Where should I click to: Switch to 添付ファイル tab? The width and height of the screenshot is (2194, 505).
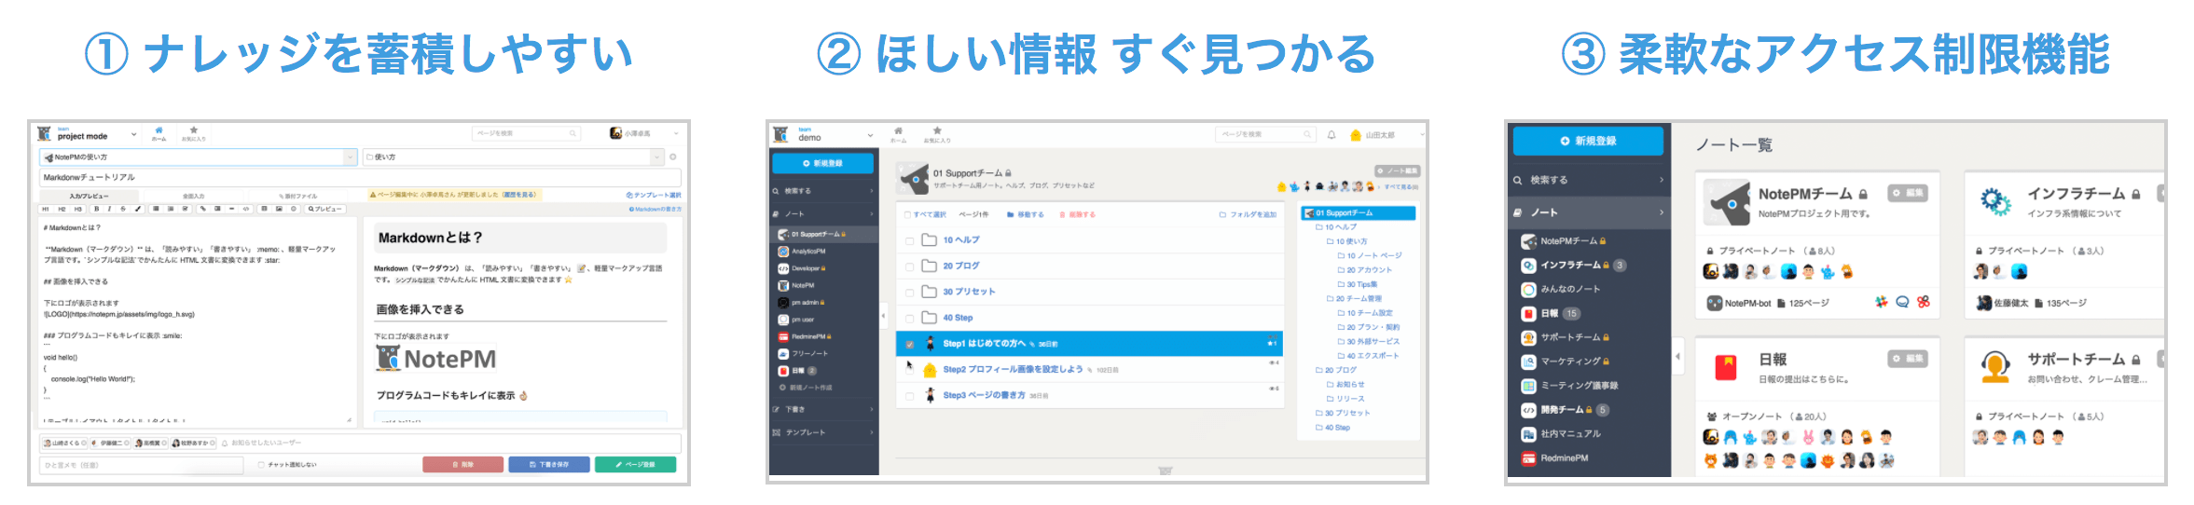click(x=300, y=197)
